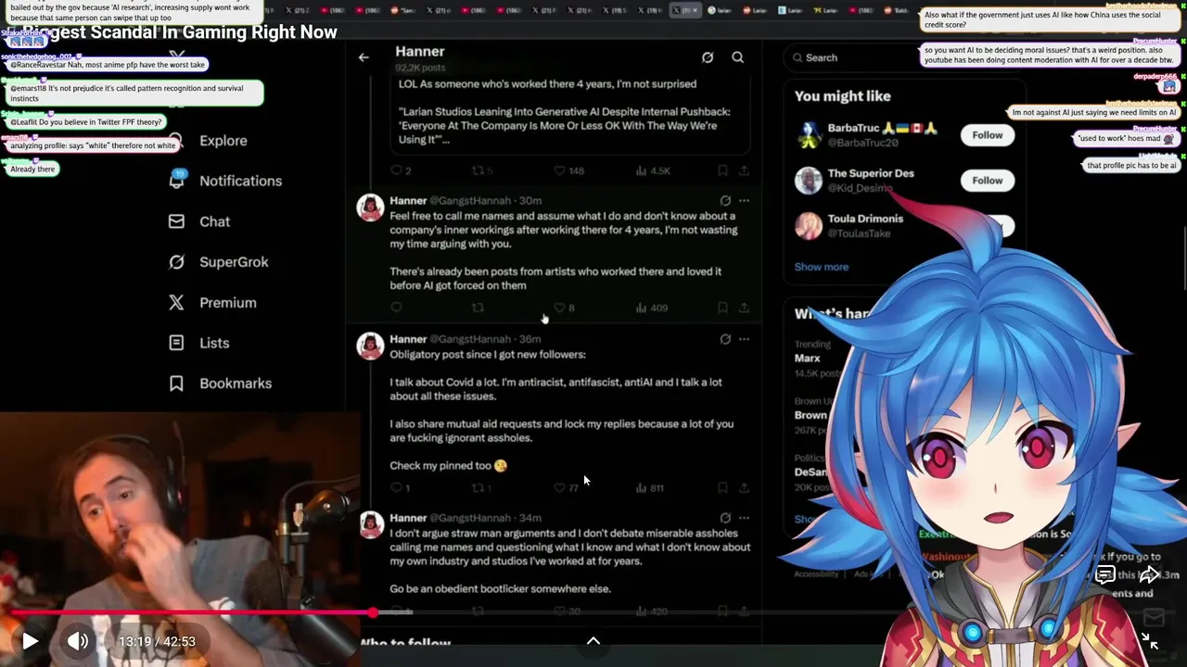Open Premium in the sidebar
This screenshot has height=667, width=1187.
227,303
